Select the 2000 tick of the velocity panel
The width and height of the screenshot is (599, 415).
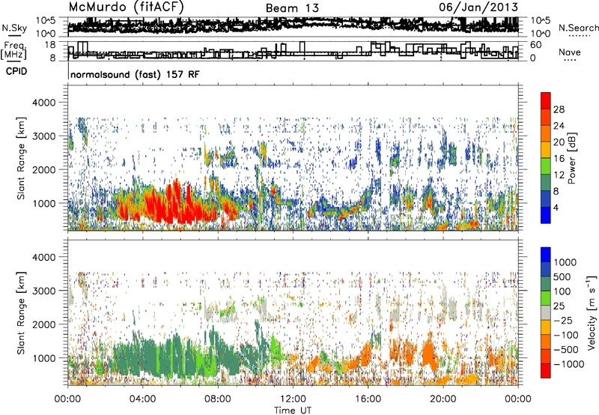pyautogui.click(x=43, y=324)
